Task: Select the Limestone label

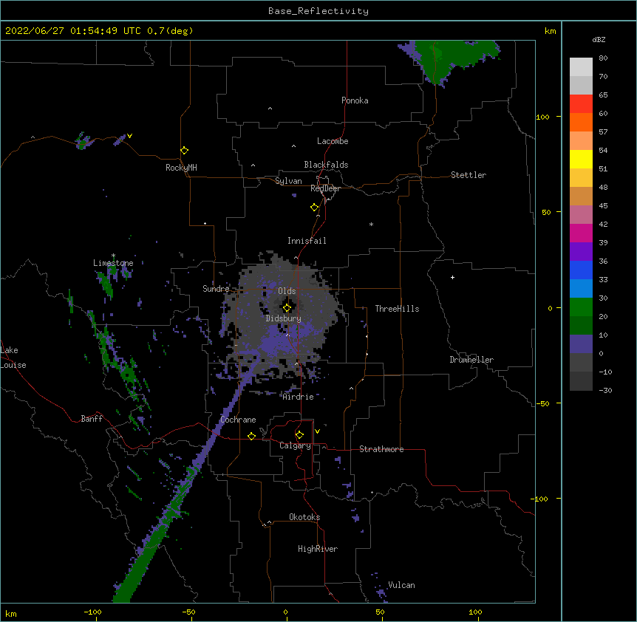Action: [113, 263]
